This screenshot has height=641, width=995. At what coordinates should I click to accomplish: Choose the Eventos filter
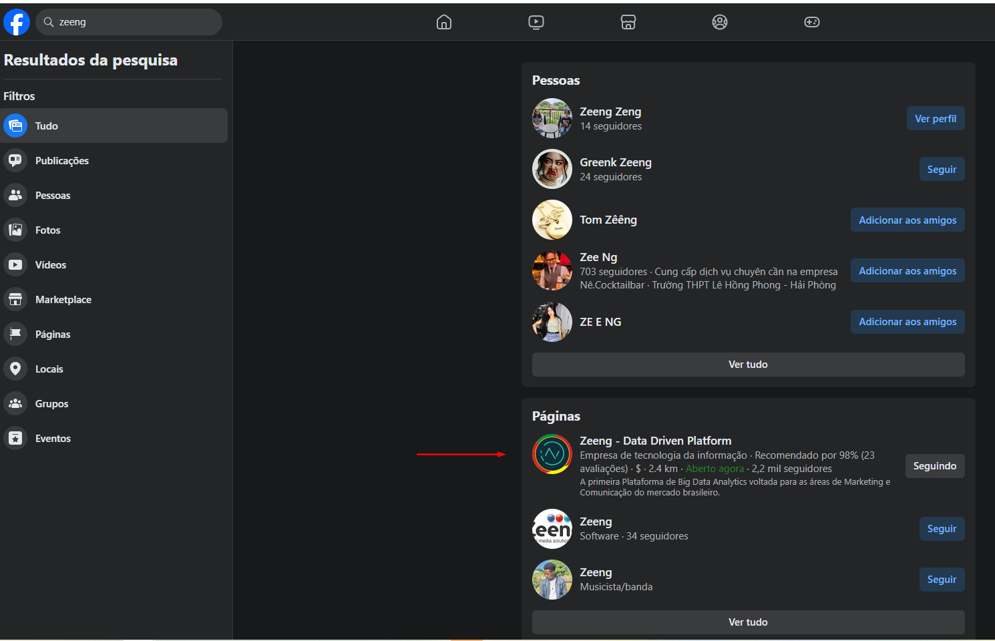pos(53,439)
